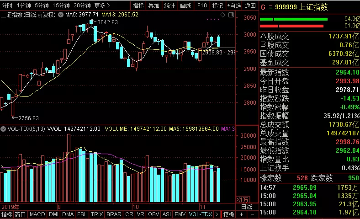
Task: Switch indicator to ASI
Action: (x=166, y=214)
